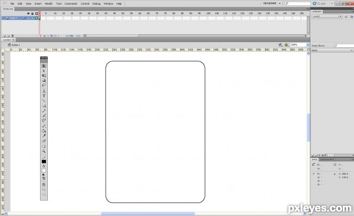The width and height of the screenshot is (354, 216).
Task: Select the 3D Rotation tool
Action: click(x=44, y=80)
